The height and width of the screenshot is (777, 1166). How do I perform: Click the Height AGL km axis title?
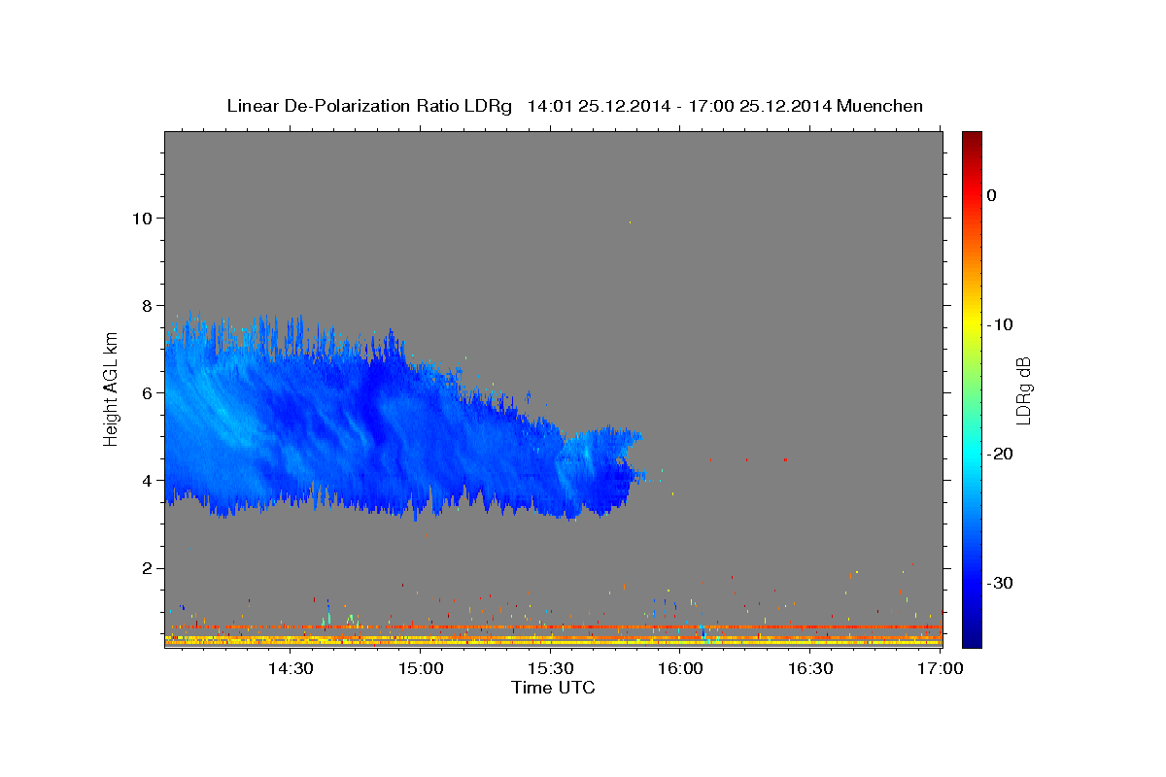pyautogui.click(x=112, y=389)
